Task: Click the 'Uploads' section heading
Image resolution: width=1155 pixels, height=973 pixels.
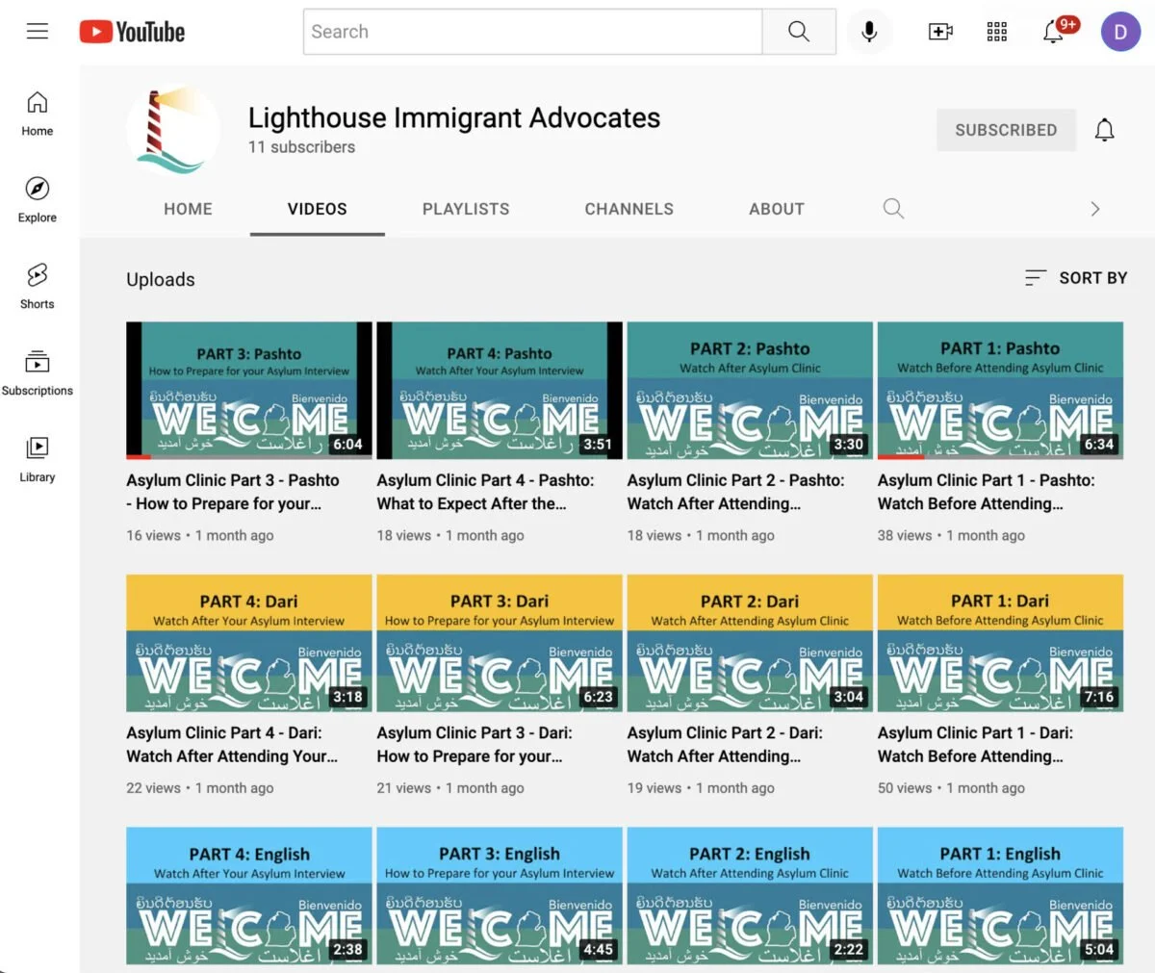Action: tap(161, 279)
